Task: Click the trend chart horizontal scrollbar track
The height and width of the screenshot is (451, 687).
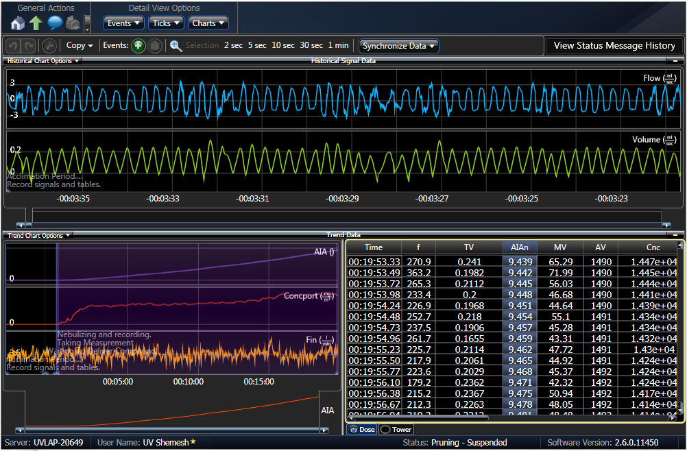Action: 171,430
